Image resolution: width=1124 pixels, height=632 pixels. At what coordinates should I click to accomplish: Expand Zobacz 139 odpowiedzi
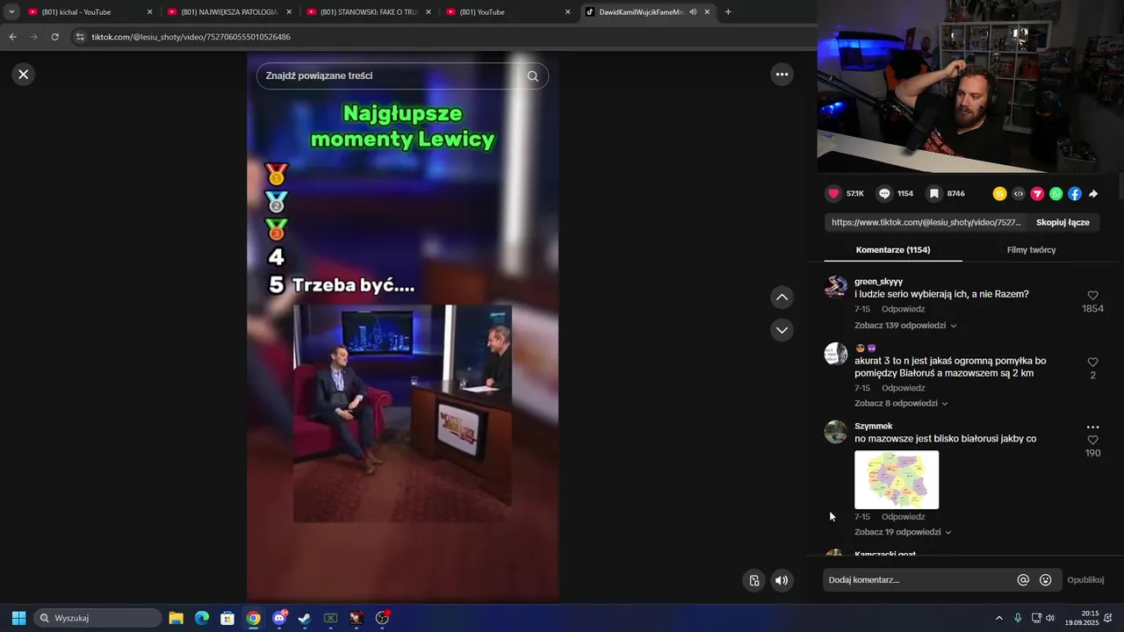point(905,326)
